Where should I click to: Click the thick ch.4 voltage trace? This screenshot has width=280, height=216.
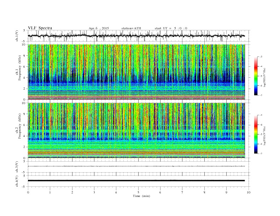point(136,181)
